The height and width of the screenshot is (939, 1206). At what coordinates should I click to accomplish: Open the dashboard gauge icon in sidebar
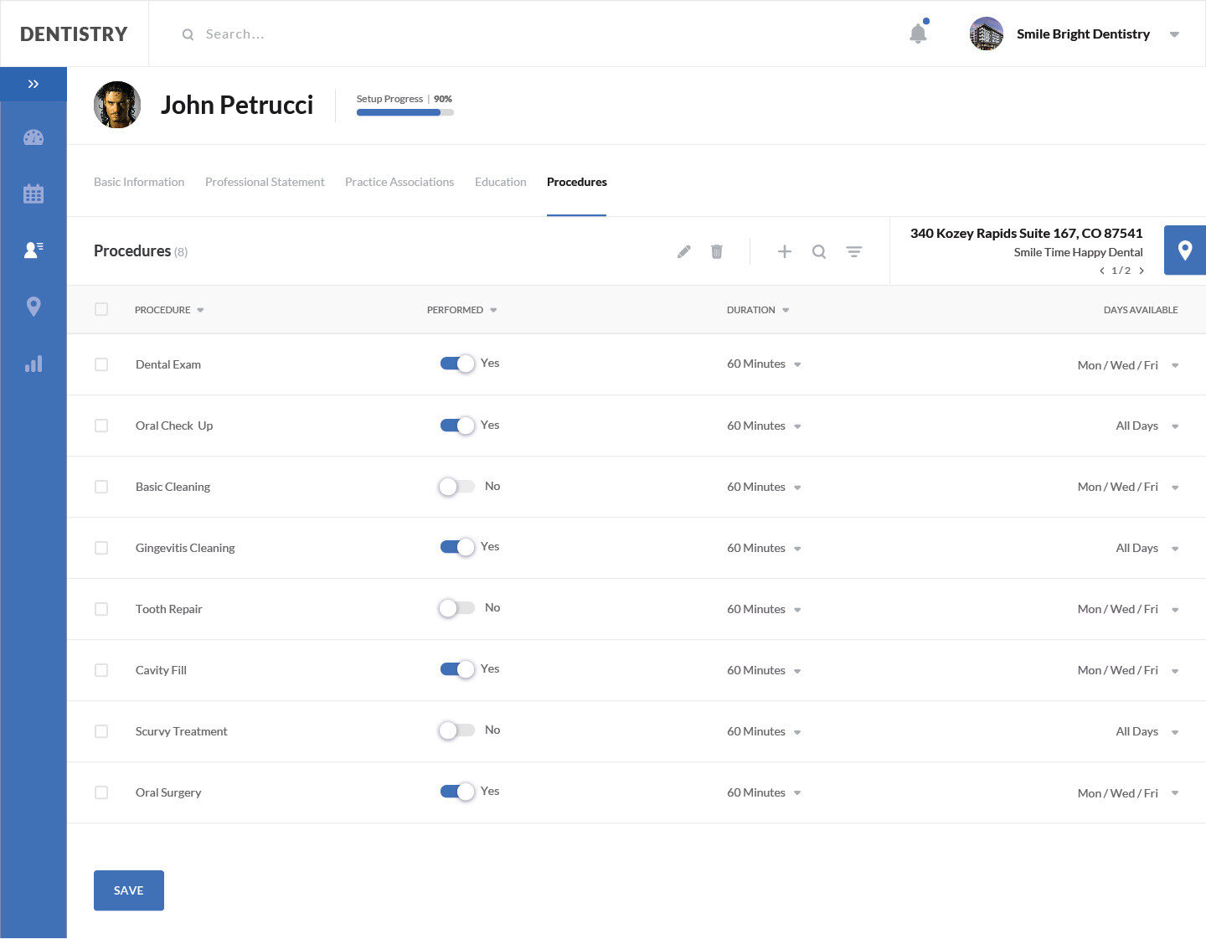coord(33,137)
